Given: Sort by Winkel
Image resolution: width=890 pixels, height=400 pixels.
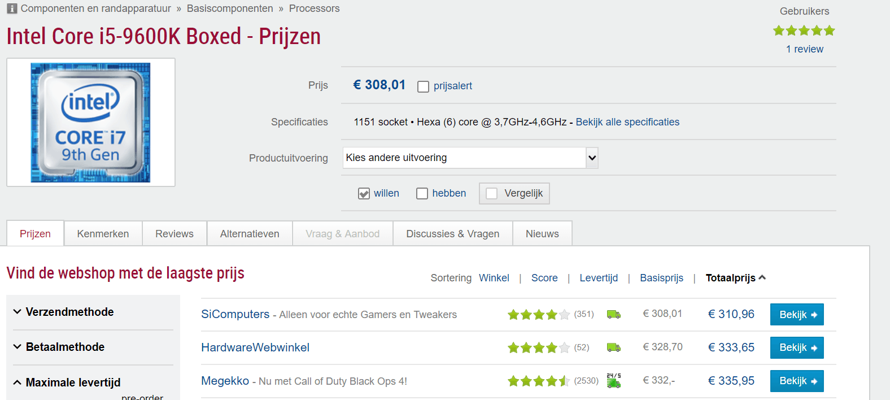Looking at the screenshot, I should pos(494,278).
